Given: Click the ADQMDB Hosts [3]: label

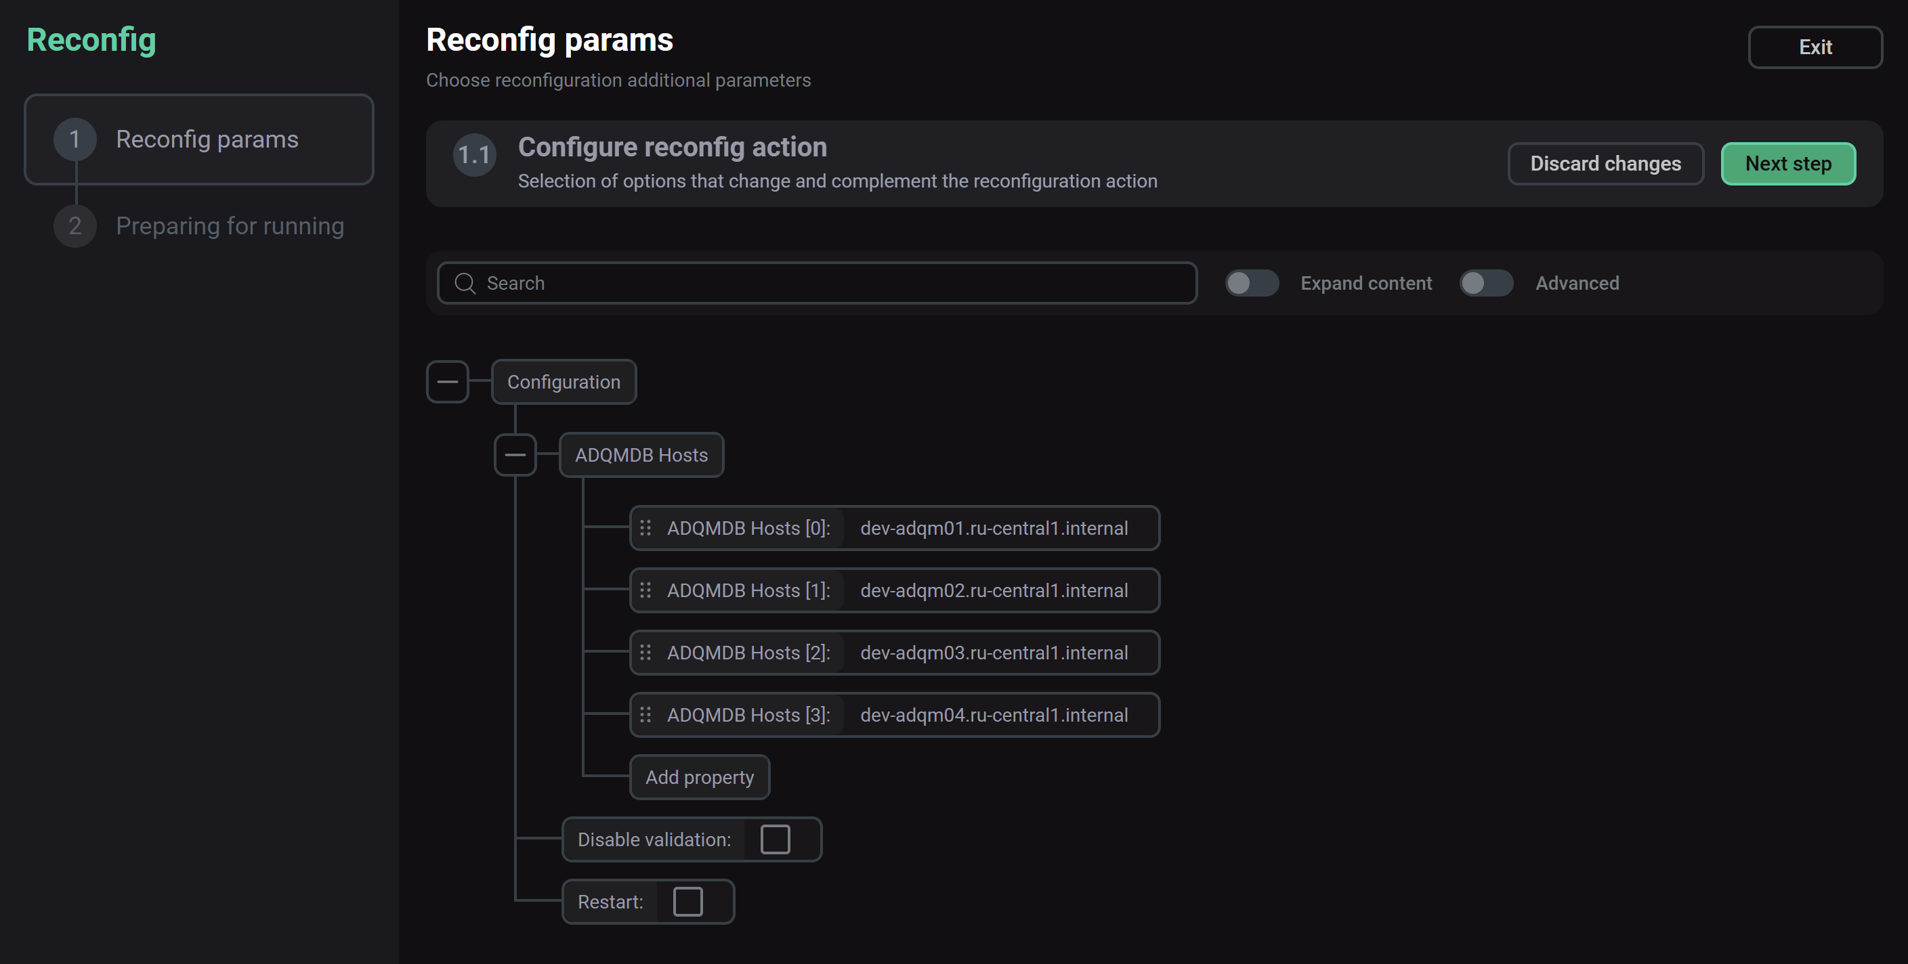Looking at the screenshot, I should pyautogui.click(x=748, y=714).
